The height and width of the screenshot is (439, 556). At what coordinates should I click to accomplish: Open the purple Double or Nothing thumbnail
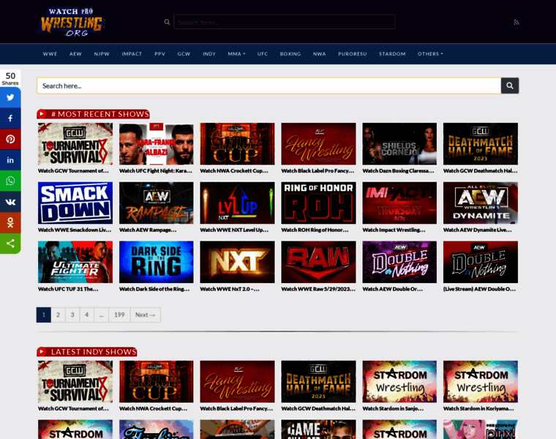click(399, 262)
